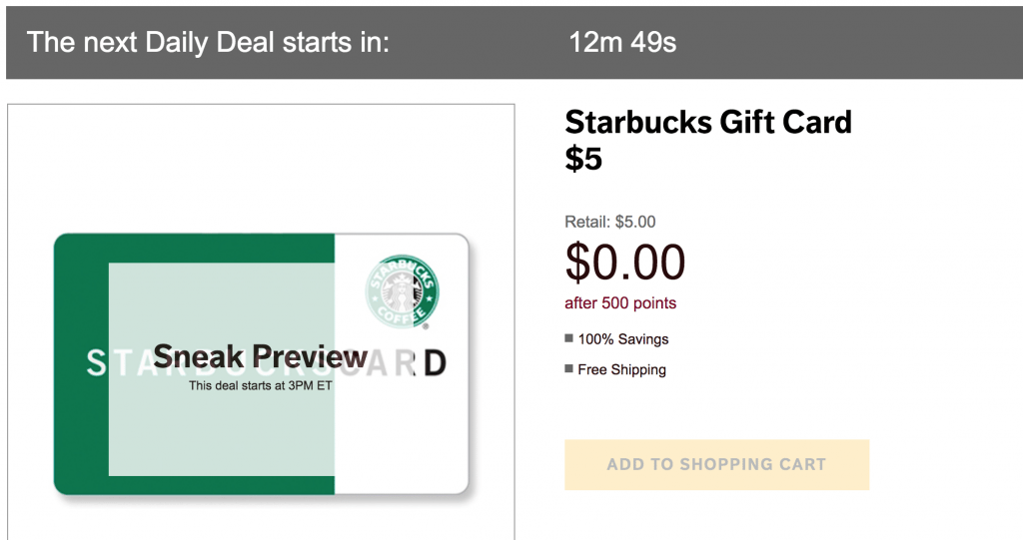Click the 100% Savings text
Image resolution: width=1023 pixels, height=540 pixels.
[623, 339]
